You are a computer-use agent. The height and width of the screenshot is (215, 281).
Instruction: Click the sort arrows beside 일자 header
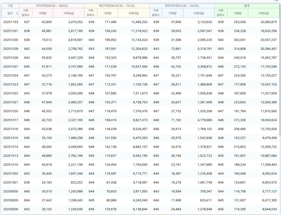pyautogui.click(x=17, y=13)
